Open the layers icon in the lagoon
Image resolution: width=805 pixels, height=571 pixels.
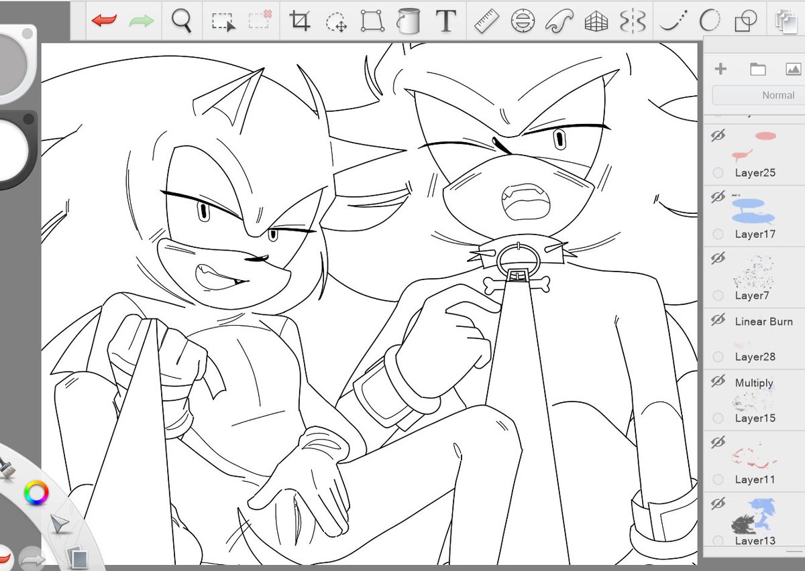77,556
